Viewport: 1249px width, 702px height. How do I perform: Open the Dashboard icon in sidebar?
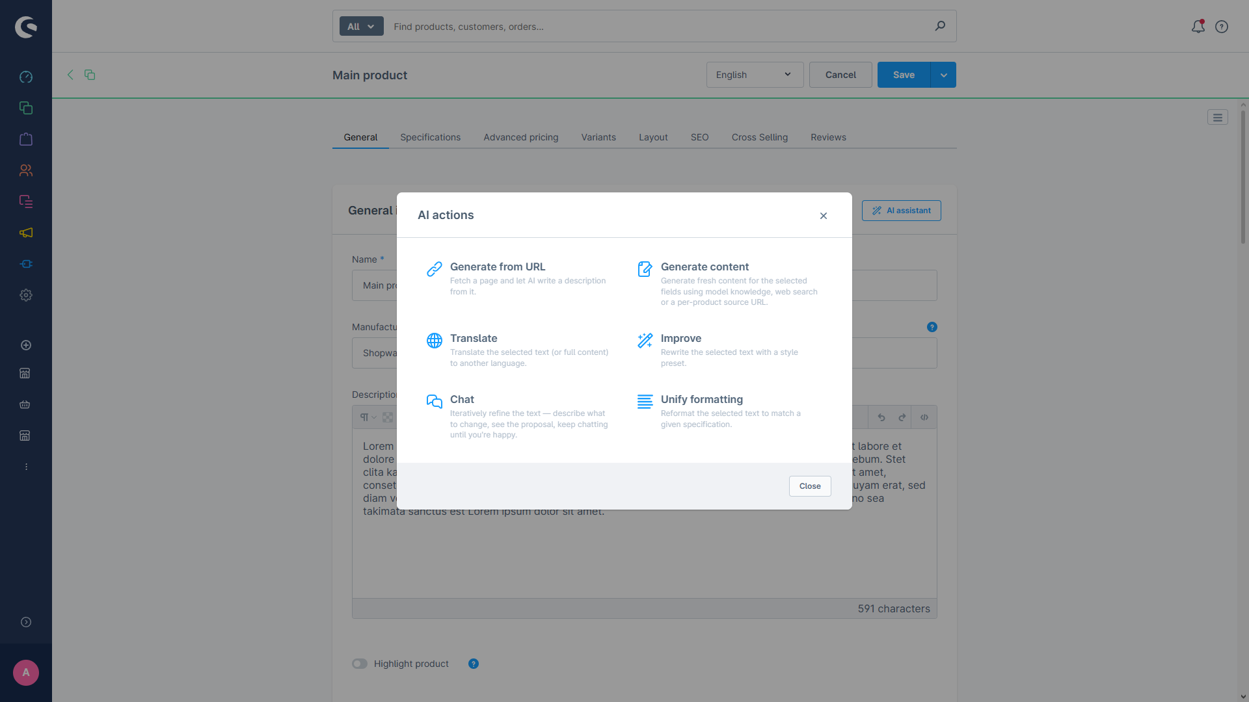pos(26,77)
